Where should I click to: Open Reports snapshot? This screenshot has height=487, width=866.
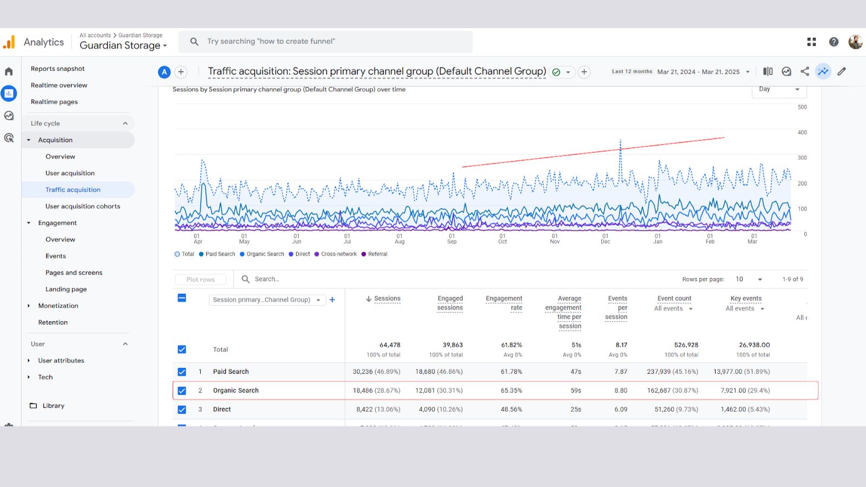(57, 69)
